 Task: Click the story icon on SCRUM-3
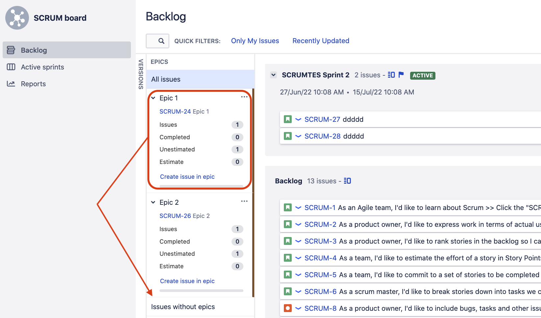click(x=288, y=241)
